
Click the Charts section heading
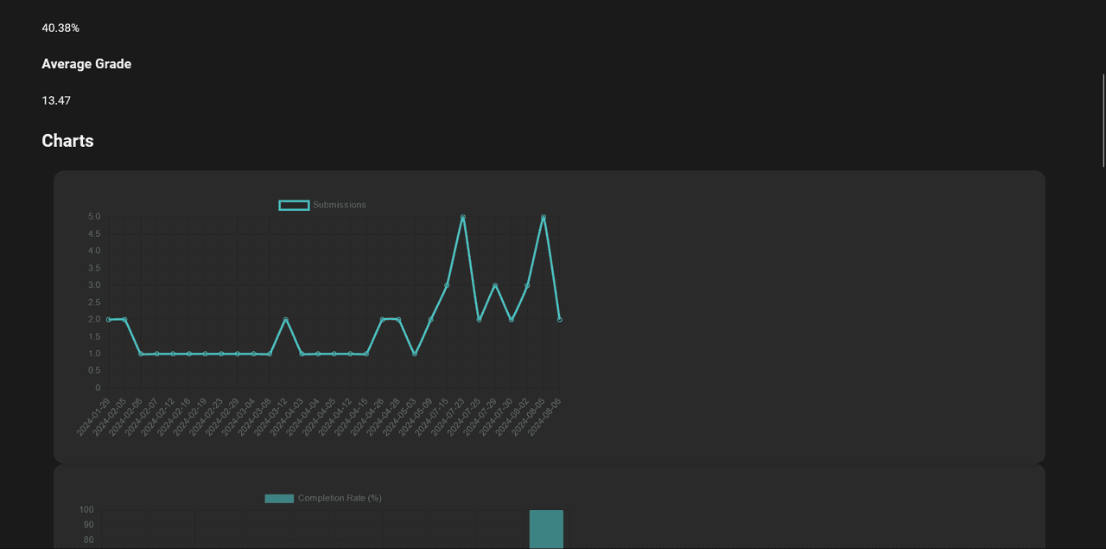pyautogui.click(x=67, y=141)
